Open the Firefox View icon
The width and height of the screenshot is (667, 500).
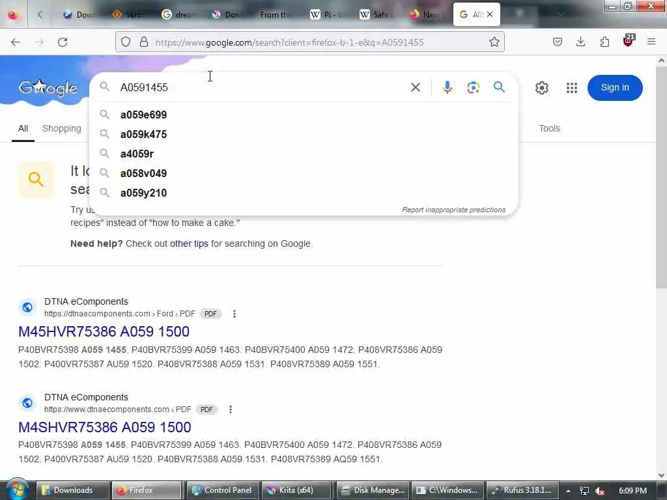click(x=13, y=14)
